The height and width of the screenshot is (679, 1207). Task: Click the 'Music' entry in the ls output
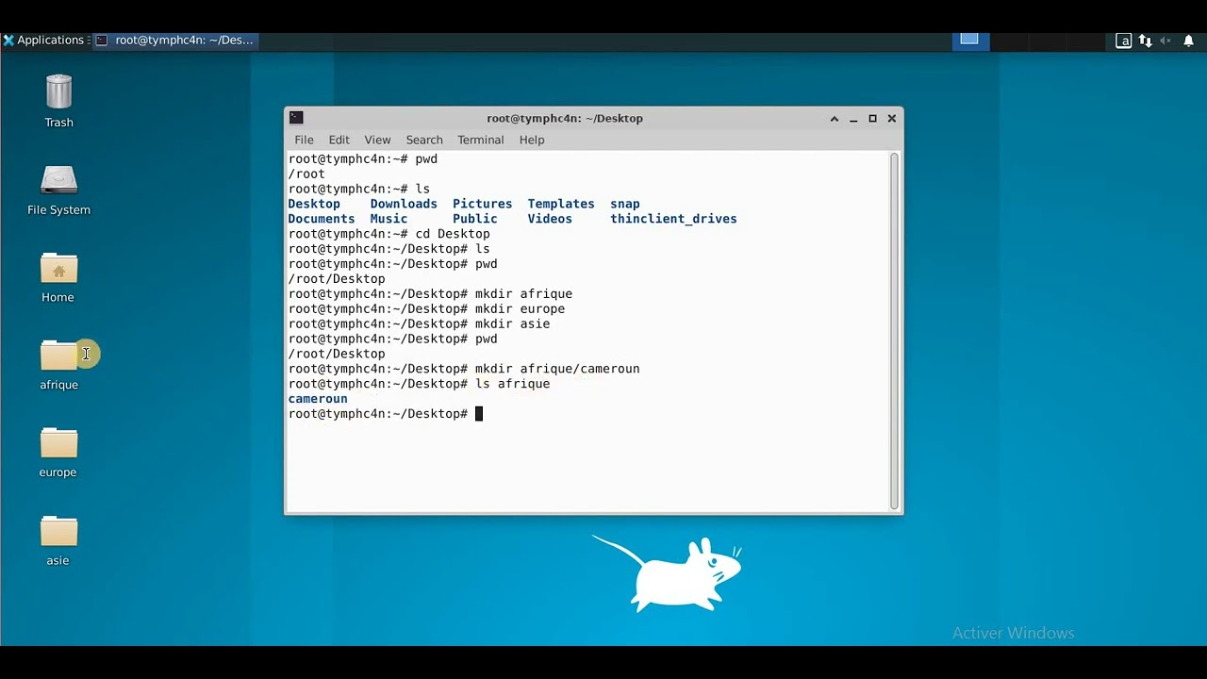pyautogui.click(x=389, y=219)
